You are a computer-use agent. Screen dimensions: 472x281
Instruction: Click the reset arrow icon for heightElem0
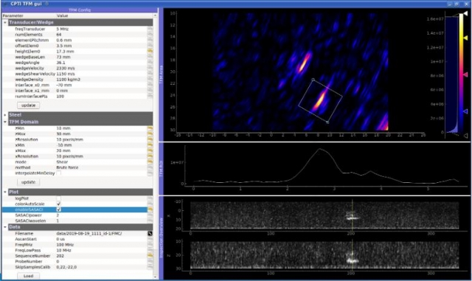(x=150, y=52)
